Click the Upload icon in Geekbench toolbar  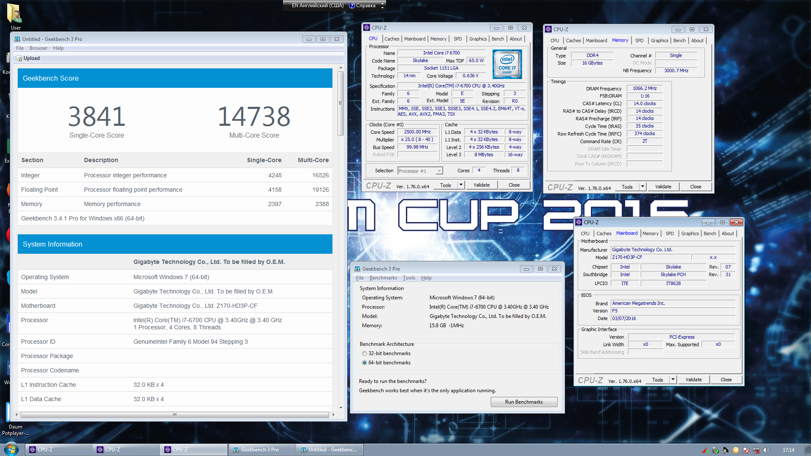[x=19, y=58]
